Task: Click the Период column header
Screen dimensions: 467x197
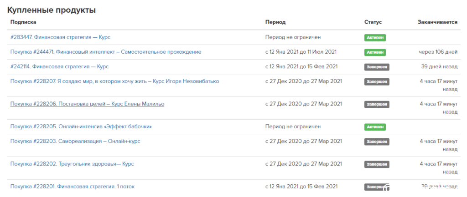Action: pos(275,22)
